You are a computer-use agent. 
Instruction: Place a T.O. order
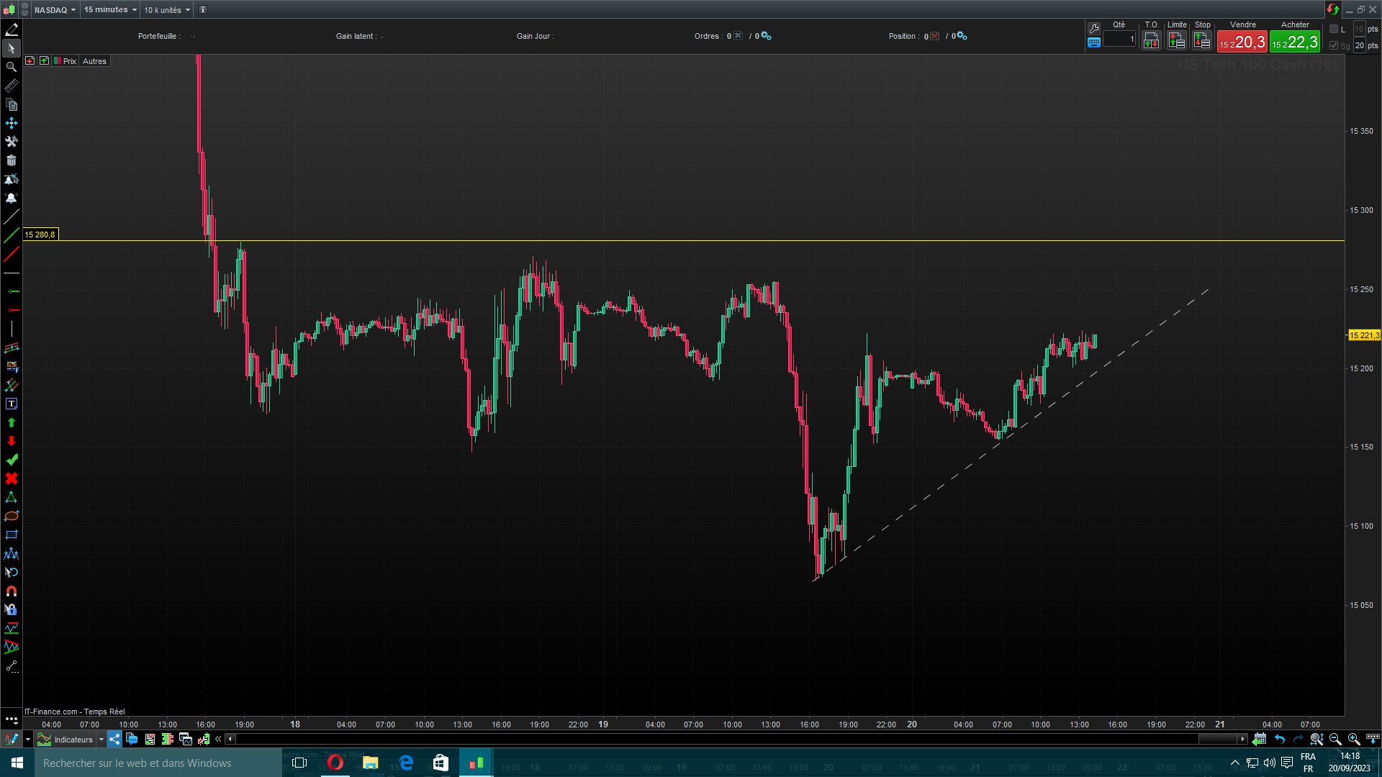click(x=1152, y=41)
